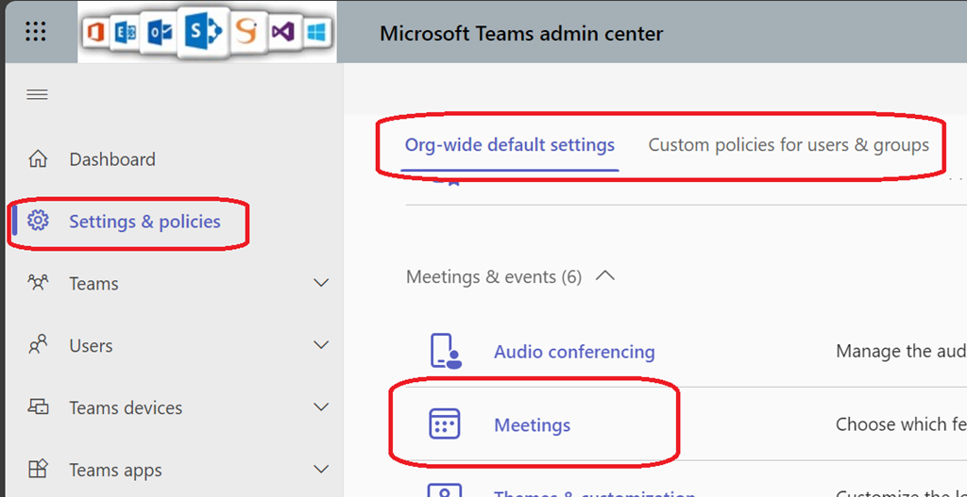Click the Teams apps icon in sidebar
967x497 pixels.
coord(38,470)
